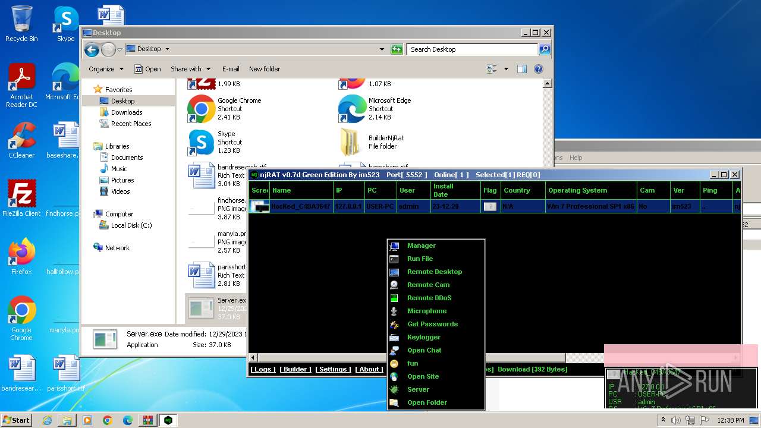Click the Remote Cam webcam icon
Screen dimensions: 761x428
pos(394,285)
